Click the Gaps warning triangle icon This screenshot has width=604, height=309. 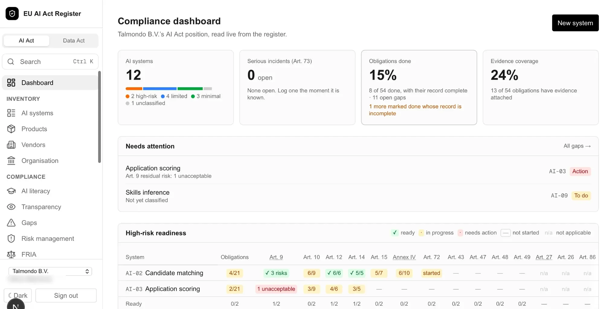(11, 223)
